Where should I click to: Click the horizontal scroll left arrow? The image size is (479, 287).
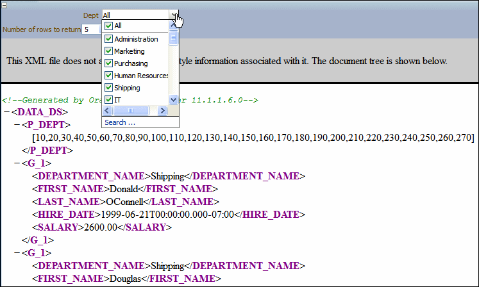coord(107,111)
